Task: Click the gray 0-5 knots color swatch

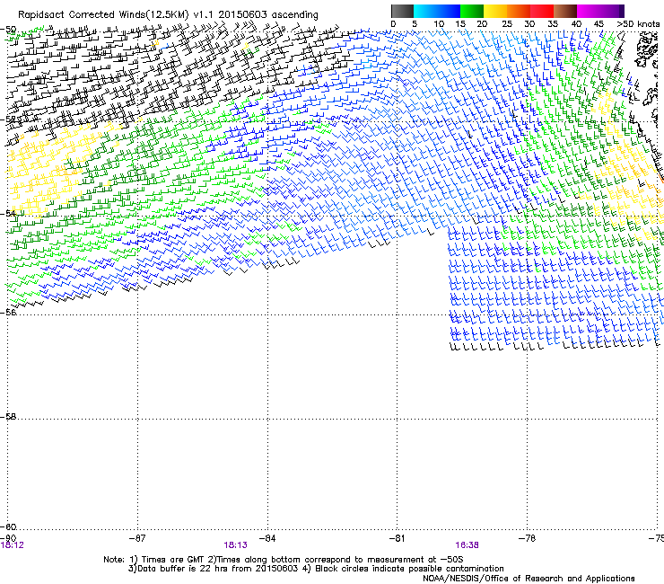Action: click(402, 11)
